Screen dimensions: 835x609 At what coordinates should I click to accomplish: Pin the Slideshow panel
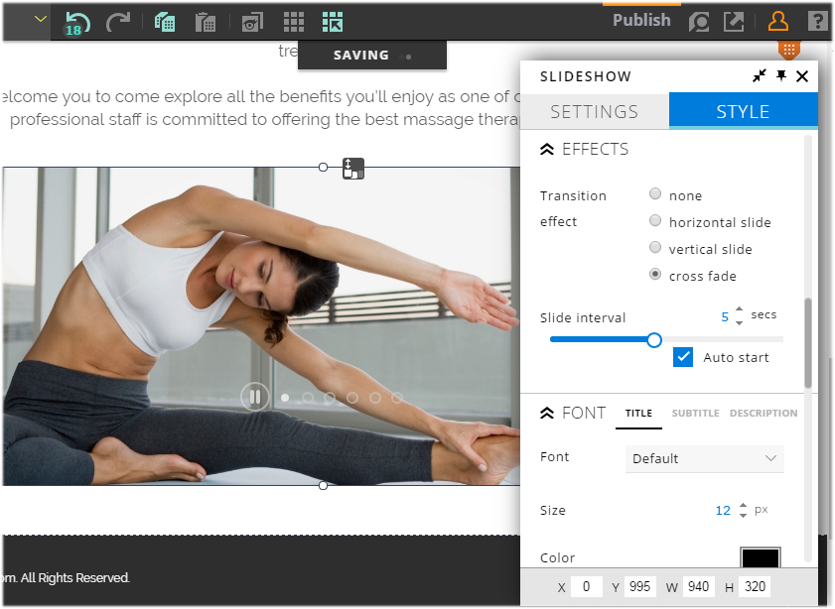781,76
